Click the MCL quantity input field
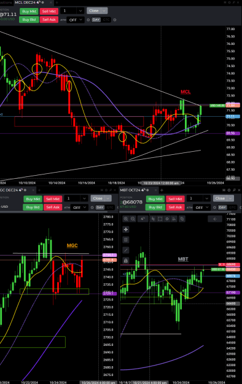 [x=69, y=11]
